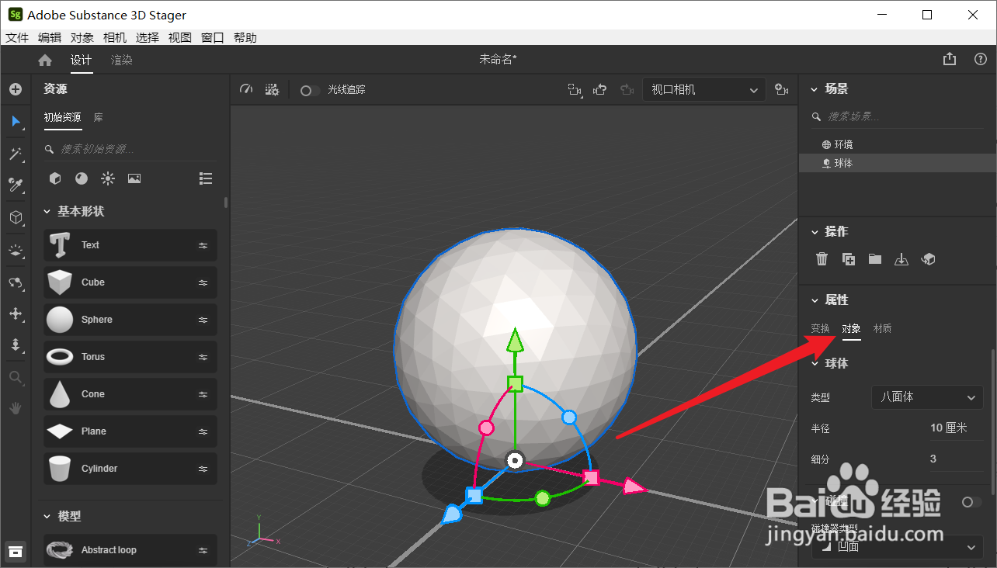Click the magnifier zoom tool
Image resolution: width=997 pixels, height=568 pixels.
(x=16, y=377)
